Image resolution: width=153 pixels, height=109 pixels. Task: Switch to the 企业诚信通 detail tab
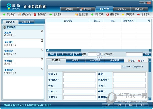point(95,60)
